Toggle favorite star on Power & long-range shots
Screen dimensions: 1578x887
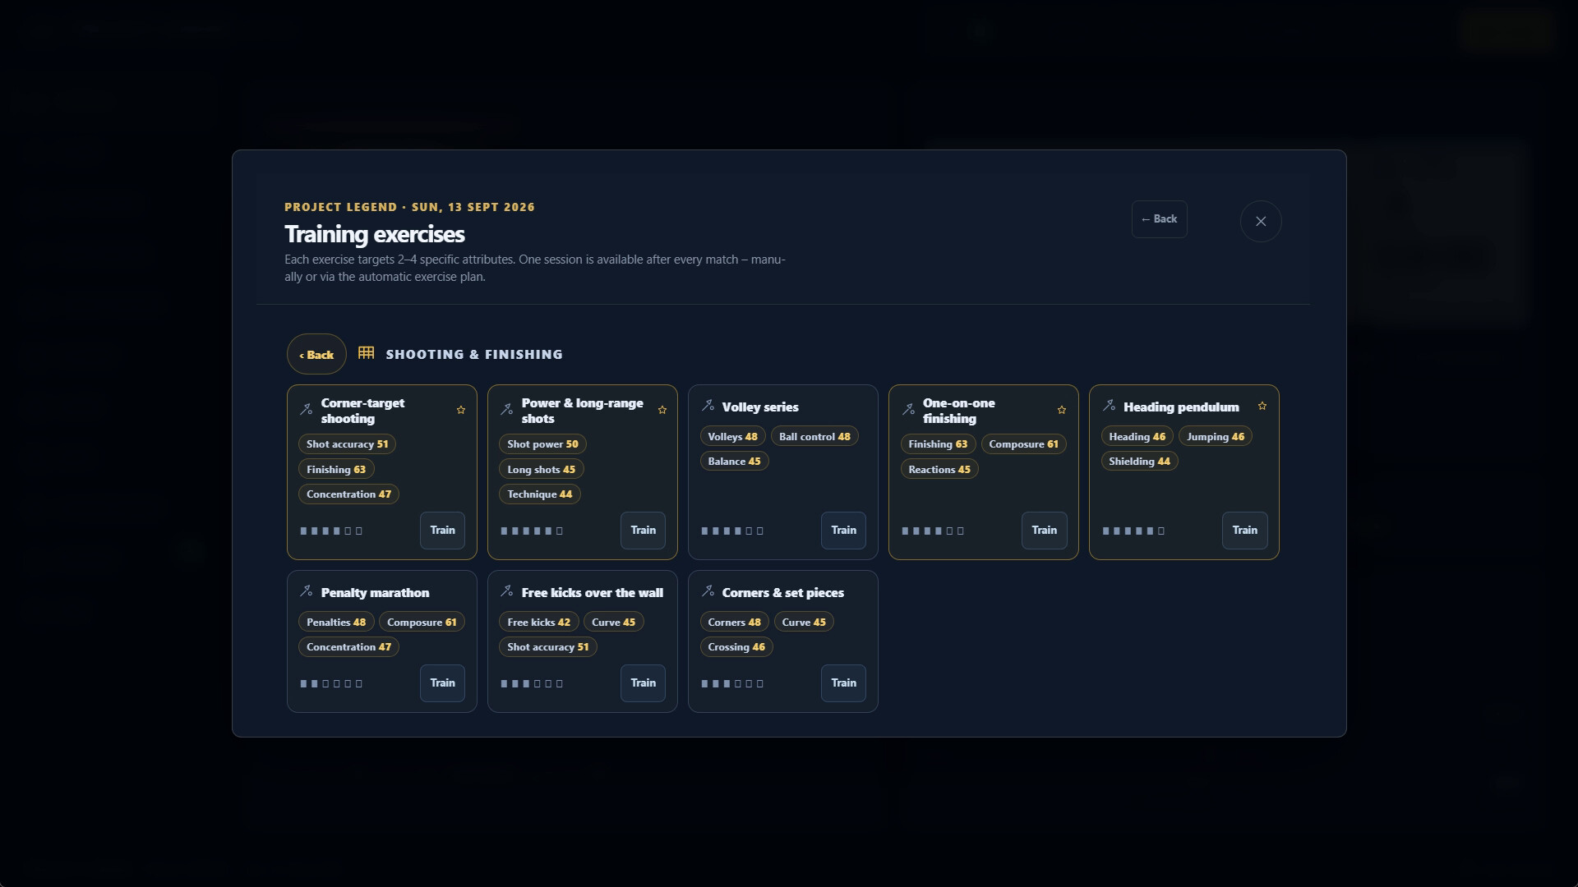[662, 410]
